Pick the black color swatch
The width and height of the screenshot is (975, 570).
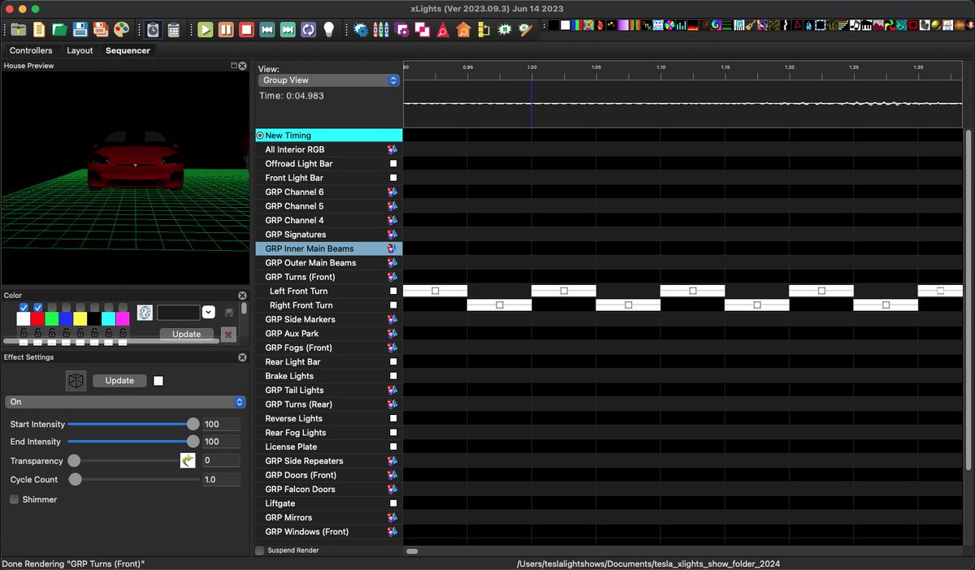coord(94,319)
